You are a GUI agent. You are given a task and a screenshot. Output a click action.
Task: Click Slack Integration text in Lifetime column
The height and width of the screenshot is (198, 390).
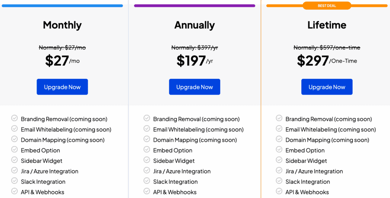308,182
